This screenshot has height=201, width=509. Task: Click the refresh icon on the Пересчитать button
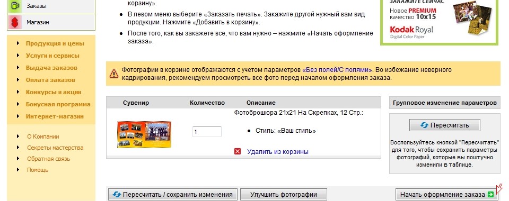coord(424,125)
